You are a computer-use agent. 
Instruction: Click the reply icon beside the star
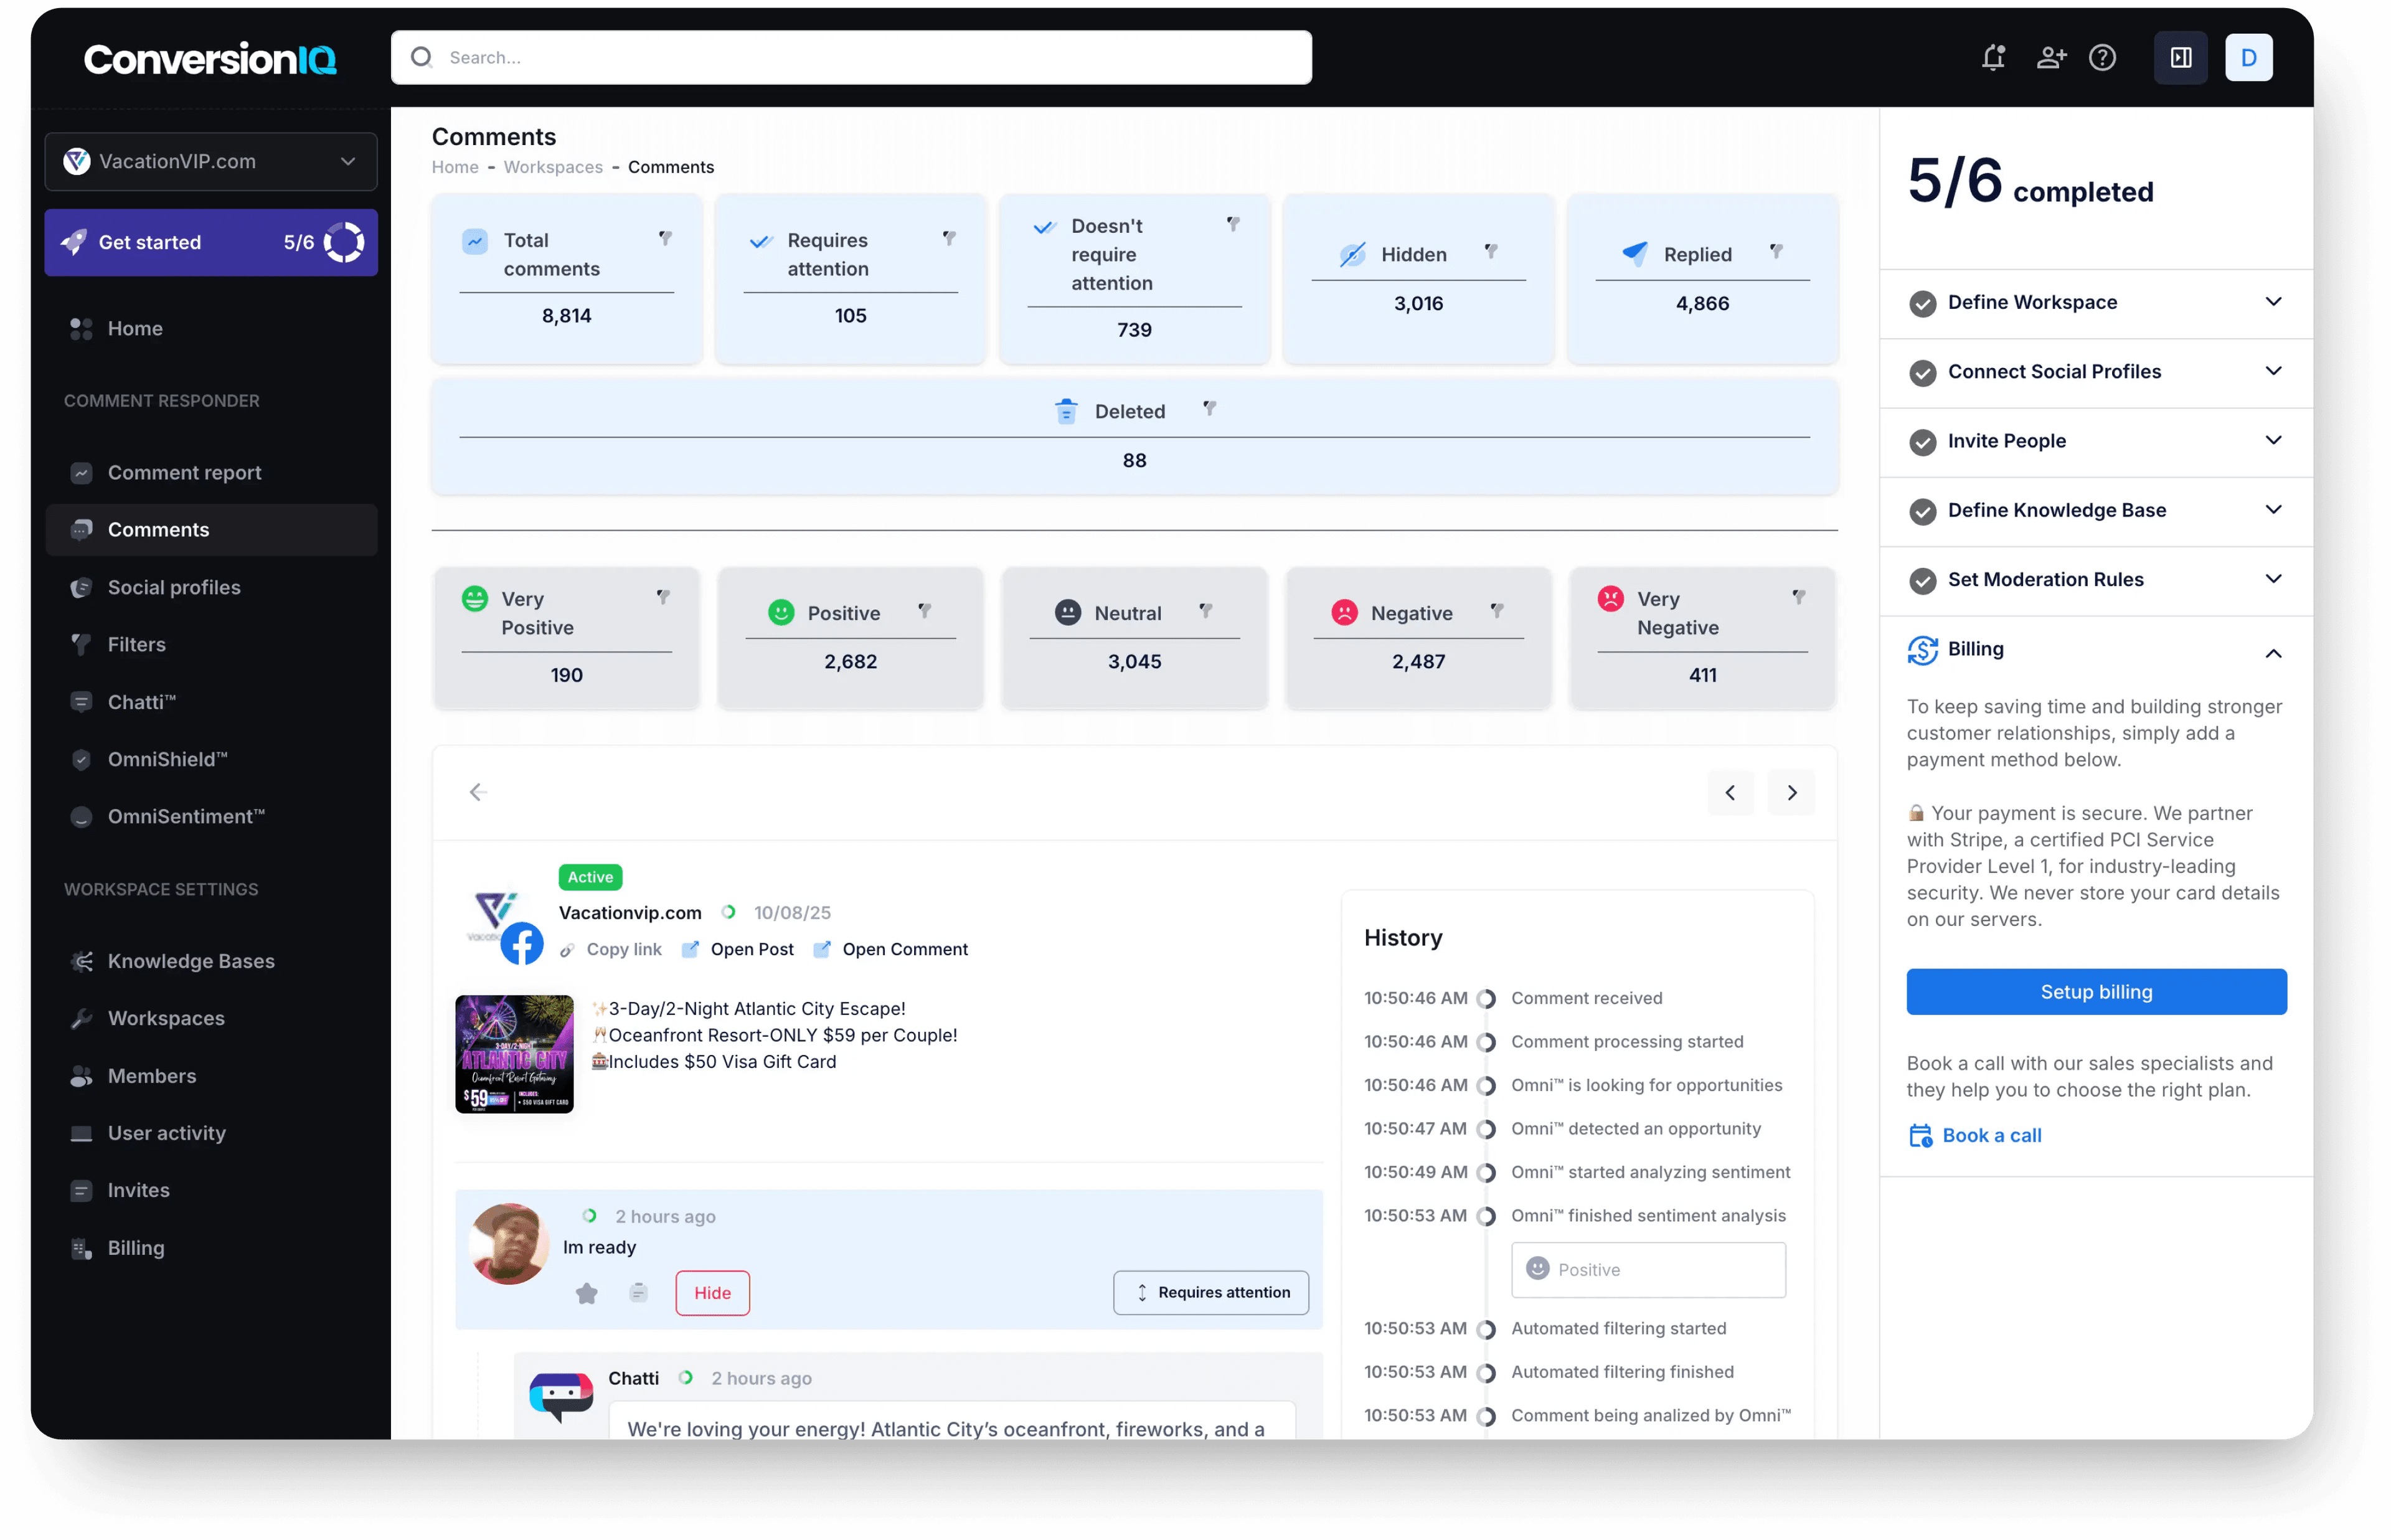(638, 1293)
